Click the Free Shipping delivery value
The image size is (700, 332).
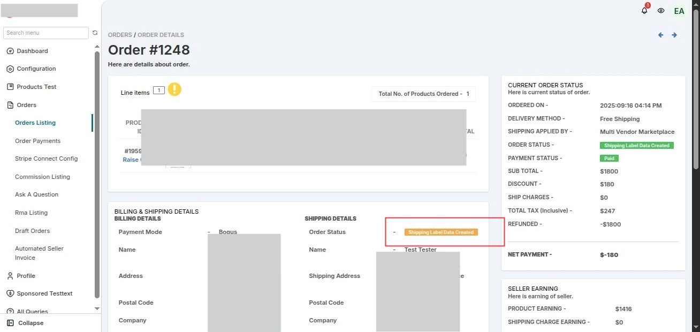pos(620,119)
